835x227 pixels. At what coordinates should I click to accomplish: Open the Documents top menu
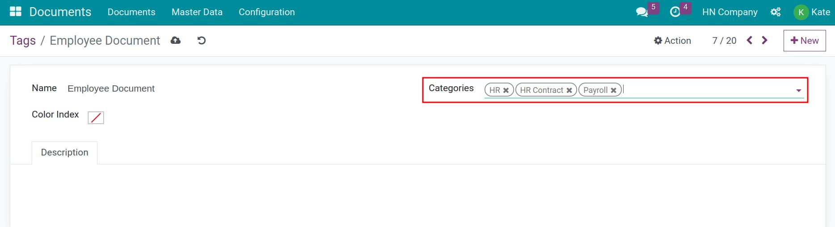(131, 12)
